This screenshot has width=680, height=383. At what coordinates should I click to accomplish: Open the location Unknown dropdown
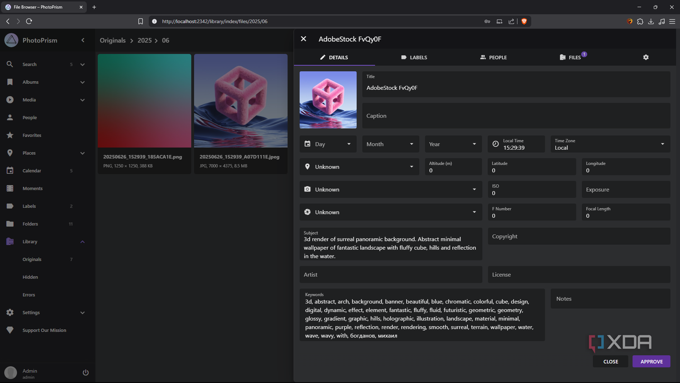tap(359, 167)
